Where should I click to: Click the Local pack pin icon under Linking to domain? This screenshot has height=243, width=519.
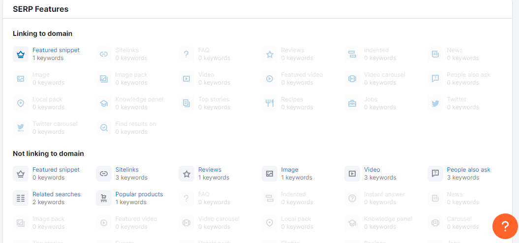point(21,103)
